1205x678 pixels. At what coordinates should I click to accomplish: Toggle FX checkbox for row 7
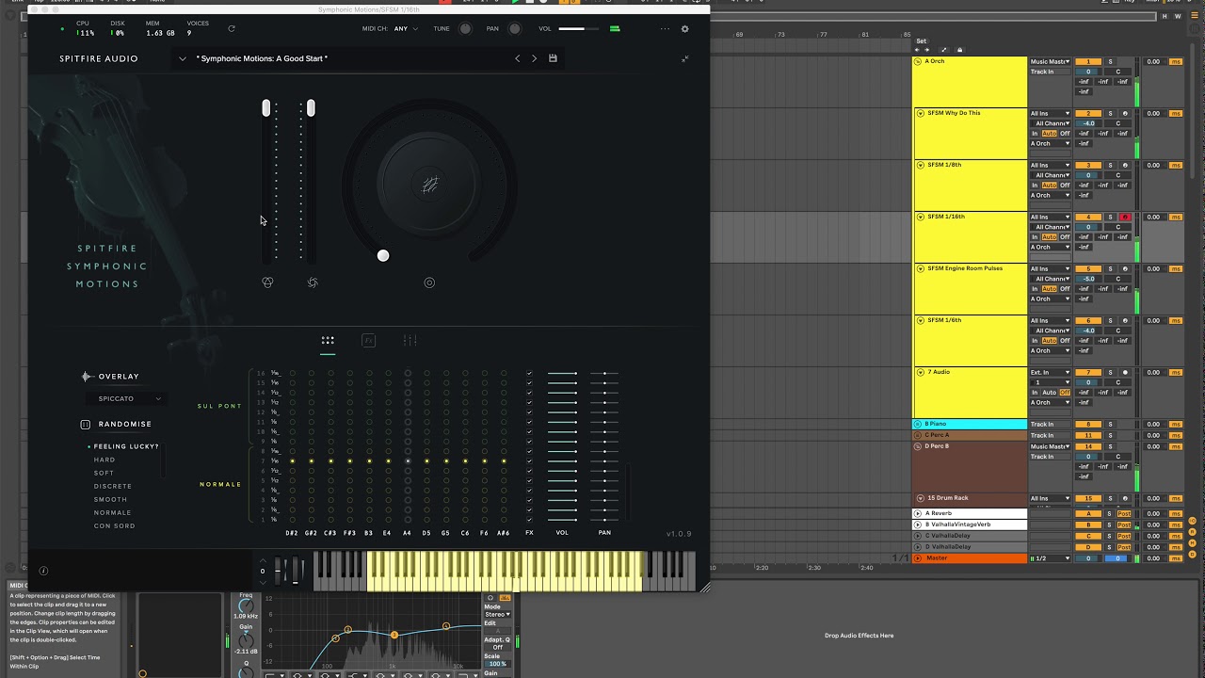(529, 461)
